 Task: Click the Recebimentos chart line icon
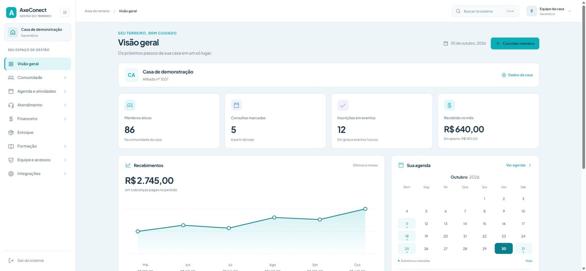(128, 165)
